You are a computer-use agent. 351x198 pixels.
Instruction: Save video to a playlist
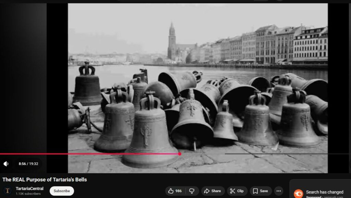[x=261, y=191]
